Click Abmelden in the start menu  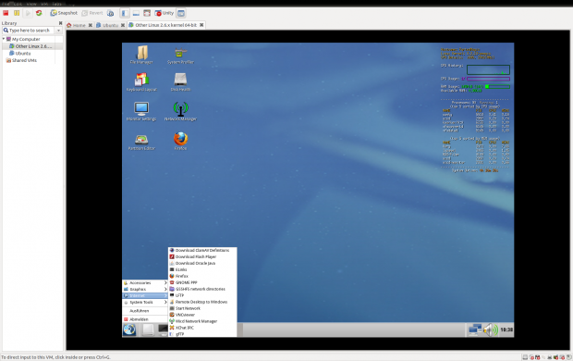point(145,319)
